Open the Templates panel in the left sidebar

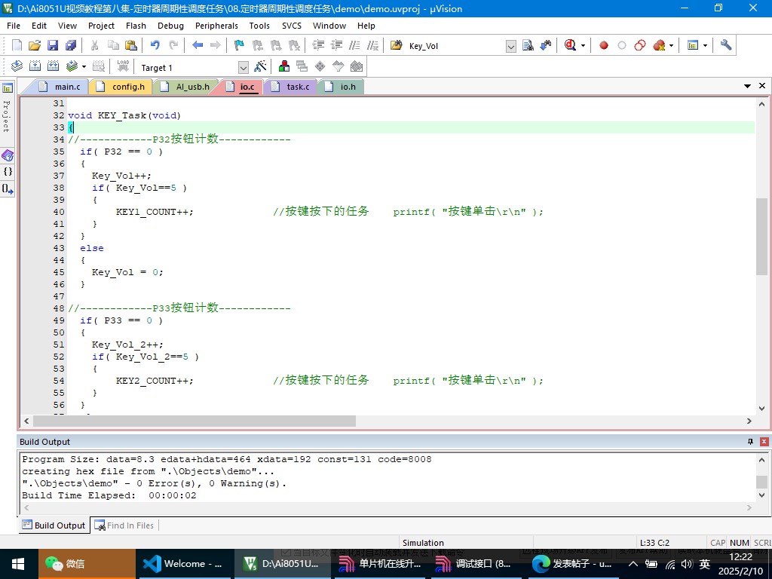click(8, 188)
